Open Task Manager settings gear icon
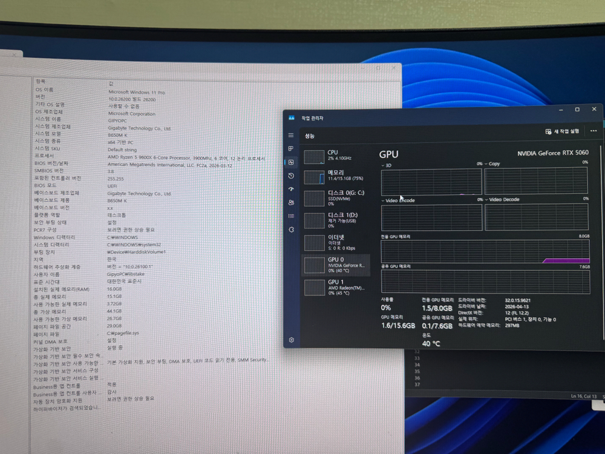Image resolution: width=605 pixels, height=454 pixels. click(292, 340)
